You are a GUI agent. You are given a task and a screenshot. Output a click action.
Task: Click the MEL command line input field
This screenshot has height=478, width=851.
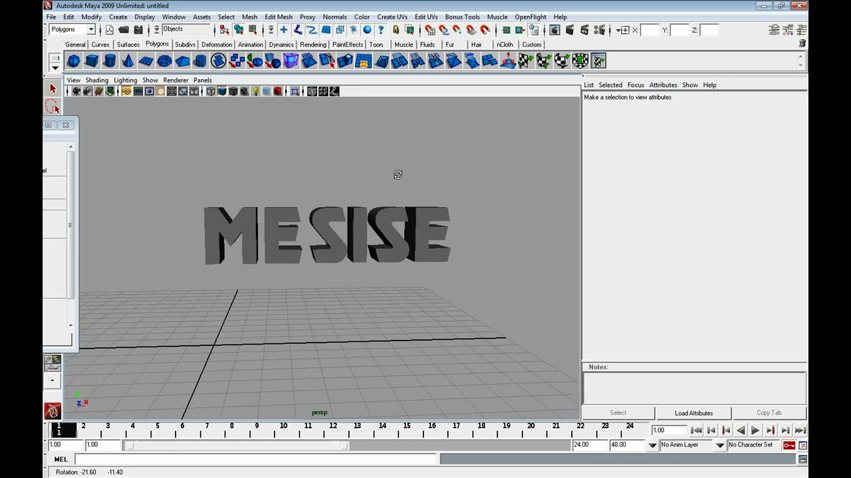255,459
